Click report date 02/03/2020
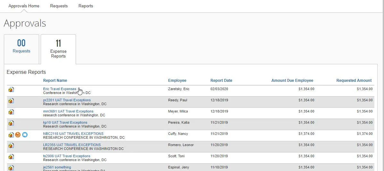The width and height of the screenshot is (384, 171). 219,89
